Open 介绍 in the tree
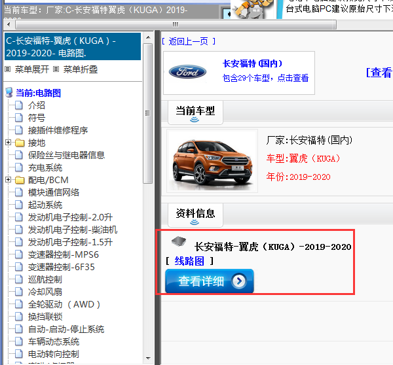 pos(36,105)
